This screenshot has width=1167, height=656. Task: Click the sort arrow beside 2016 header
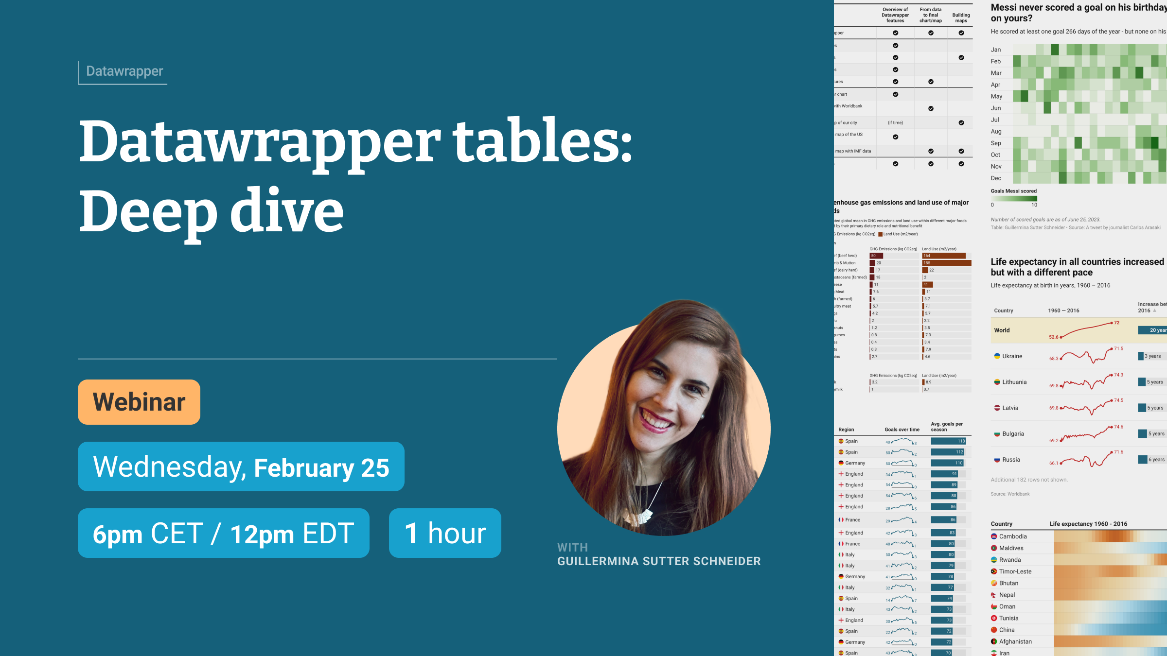[1155, 311]
